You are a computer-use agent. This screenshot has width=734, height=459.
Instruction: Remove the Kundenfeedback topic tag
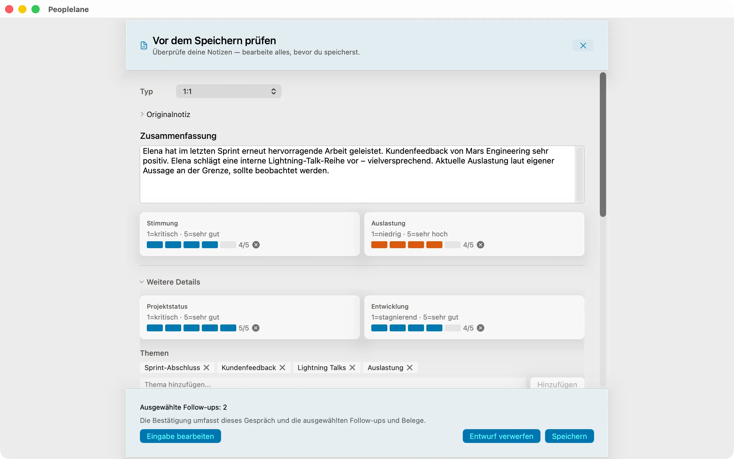(x=282, y=367)
